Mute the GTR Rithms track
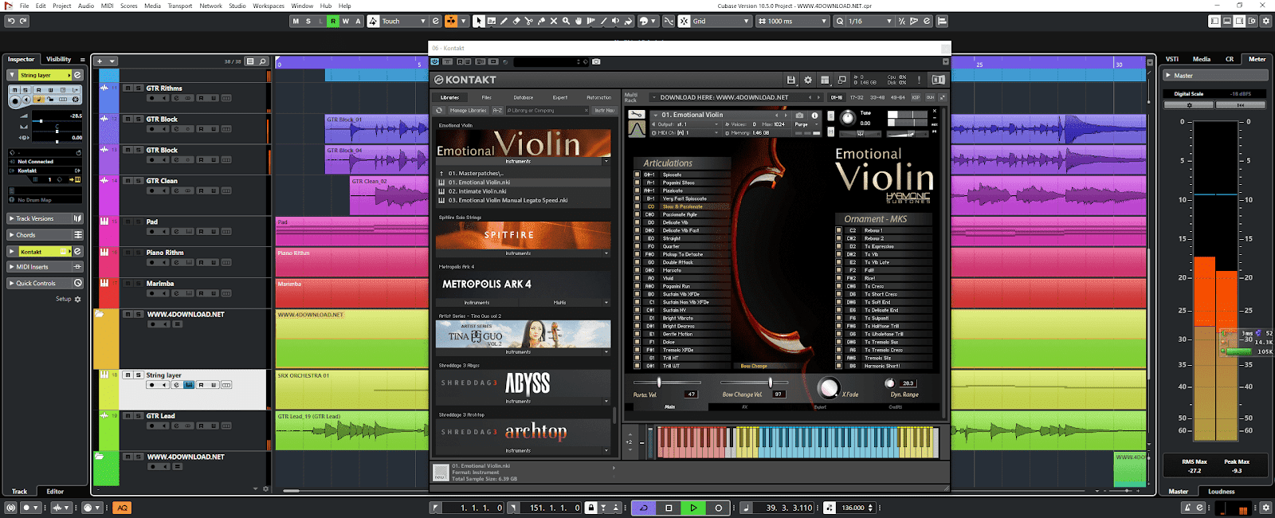 click(x=127, y=88)
